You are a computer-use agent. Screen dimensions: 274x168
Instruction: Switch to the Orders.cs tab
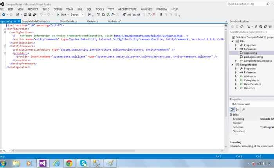[92, 21]
